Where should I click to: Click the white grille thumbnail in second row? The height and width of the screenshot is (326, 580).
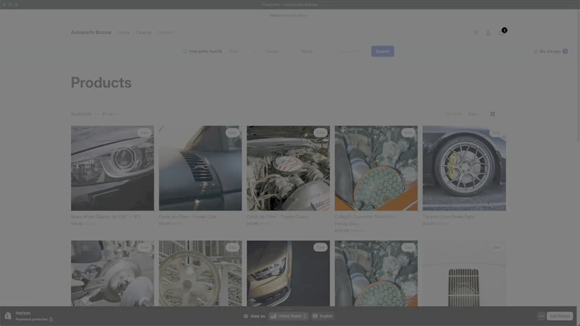(464, 274)
